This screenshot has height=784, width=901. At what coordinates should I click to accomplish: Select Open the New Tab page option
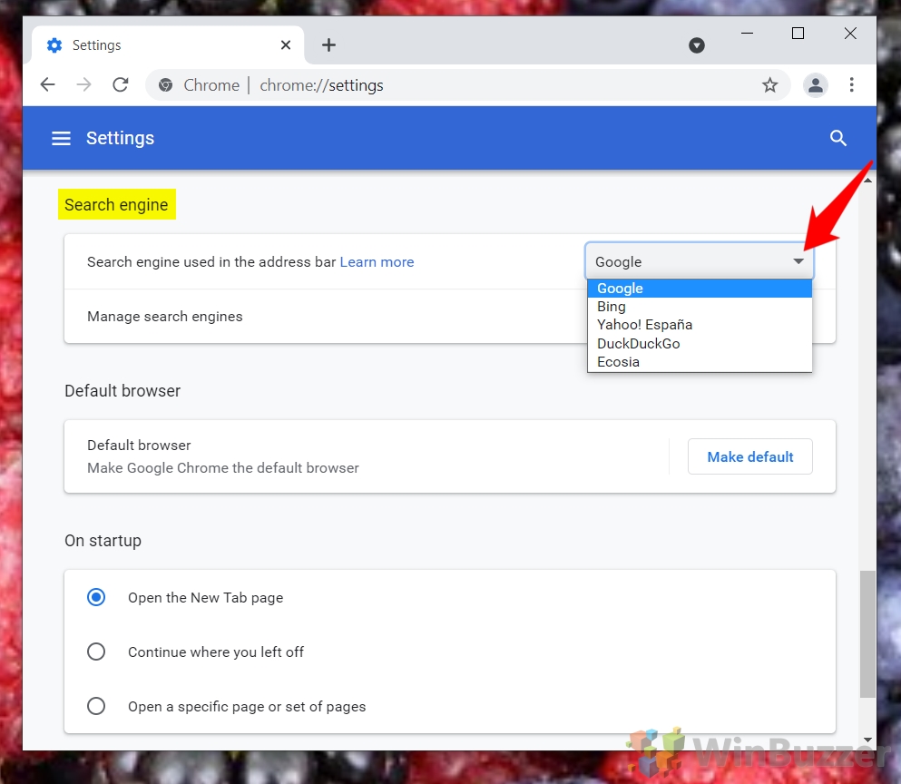click(96, 597)
